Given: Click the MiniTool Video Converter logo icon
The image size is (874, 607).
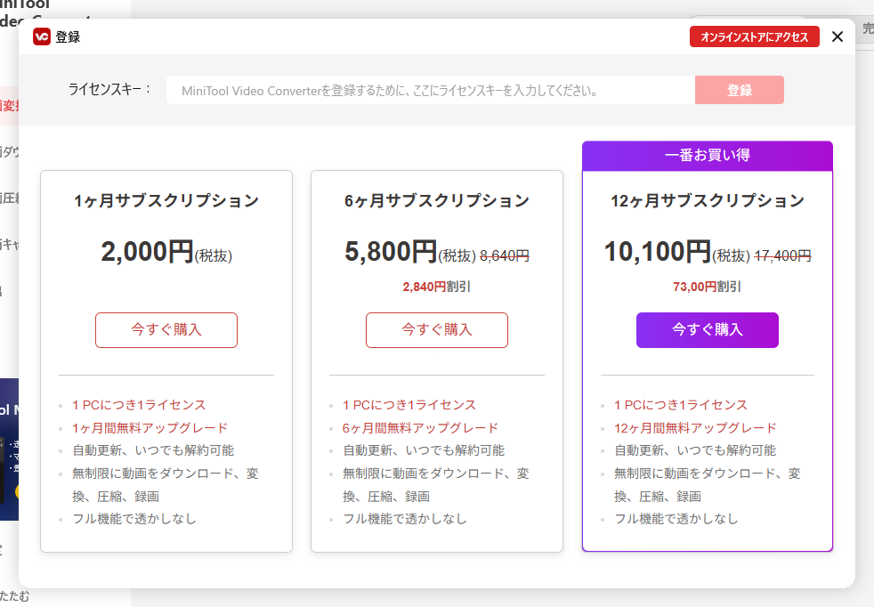Looking at the screenshot, I should pos(42,36).
